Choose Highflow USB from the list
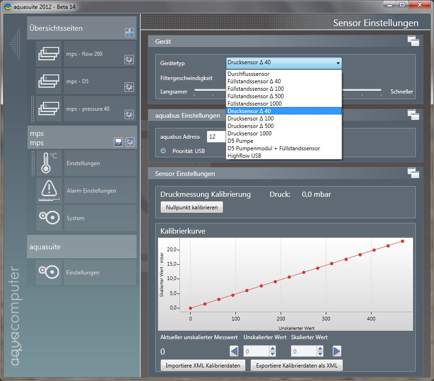 pyautogui.click(x=284, y=156)
